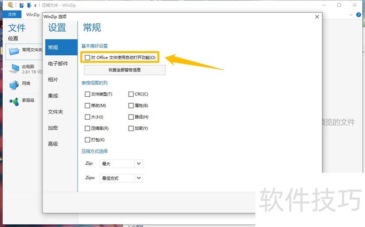Open the blue help question mark icon
The width and height of the screenshot is (365, 227).
click(359, 15)
